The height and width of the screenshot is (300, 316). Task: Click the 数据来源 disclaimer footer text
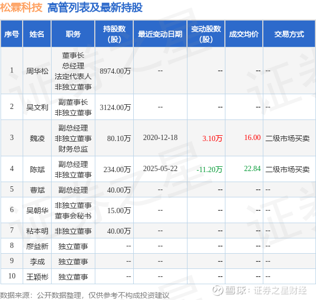(85, 295)
